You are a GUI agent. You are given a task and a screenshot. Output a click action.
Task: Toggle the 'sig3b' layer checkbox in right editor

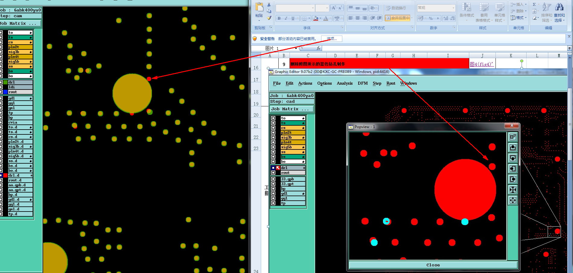(x=273, y=137)
